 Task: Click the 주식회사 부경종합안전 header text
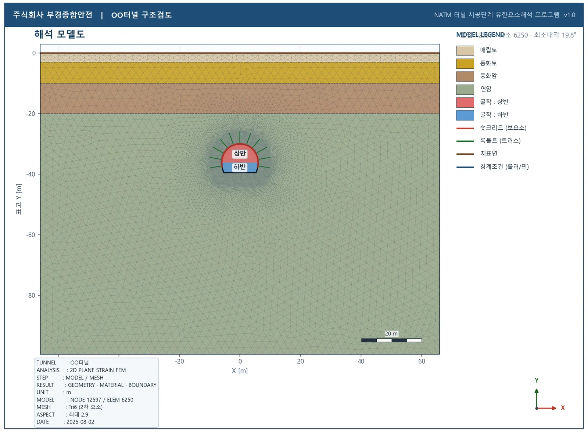53,15
